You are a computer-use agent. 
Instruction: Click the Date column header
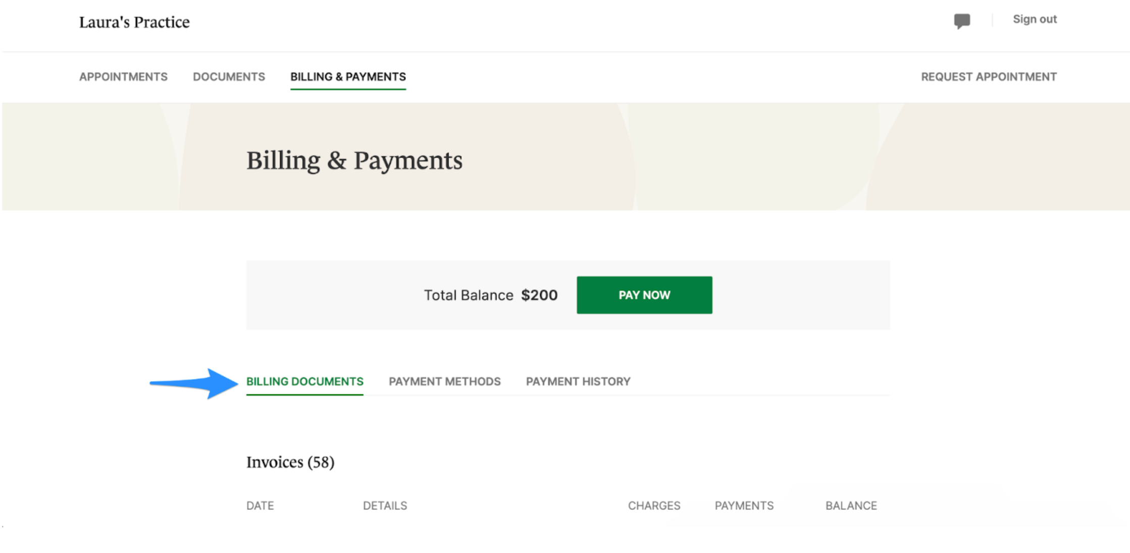click(260, 506)
